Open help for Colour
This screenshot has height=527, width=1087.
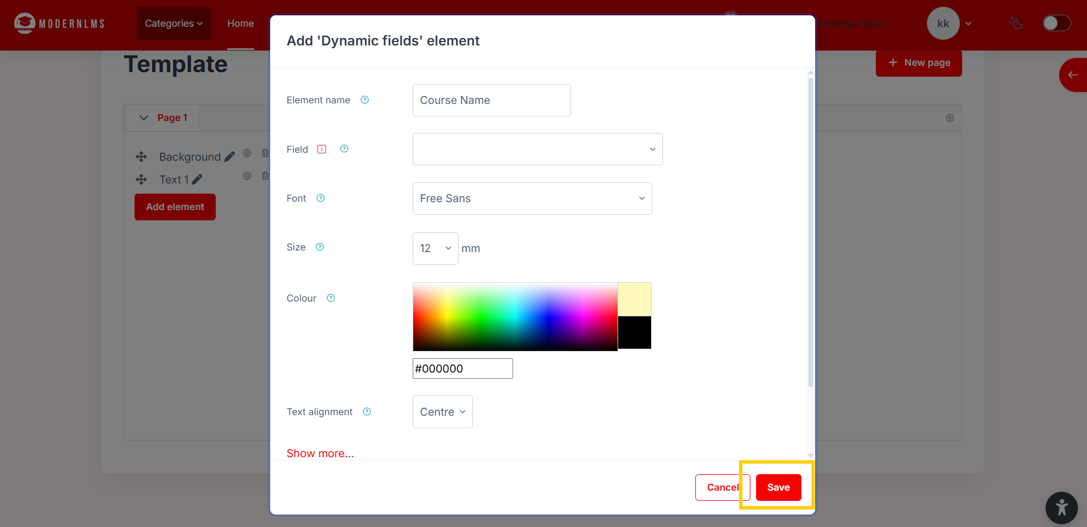point(331,298)
